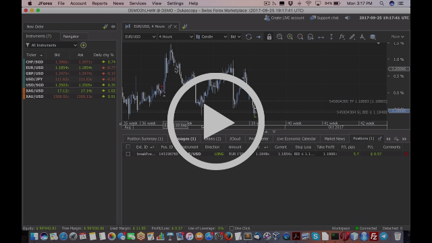Sort positions by P/L pips column
Image resolution: width=432 pixels, height=243 pixels.
pyautogui.click(x=348, y=147)
